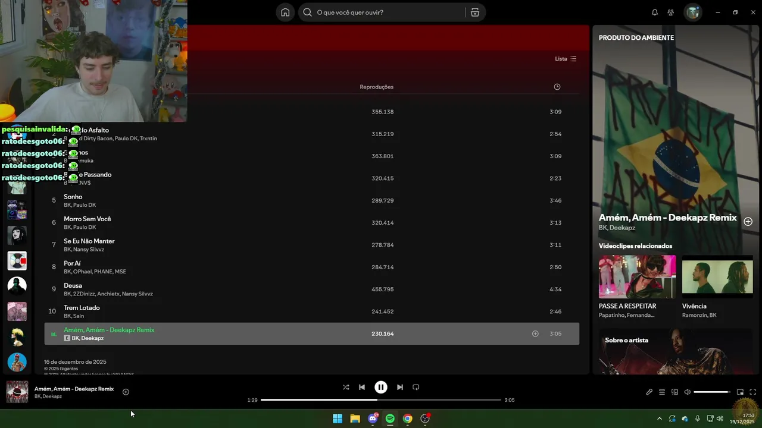Viewport: 762px width, 428px height.
Task: Open Discord from the taskbar
Action: click(373, 418)
